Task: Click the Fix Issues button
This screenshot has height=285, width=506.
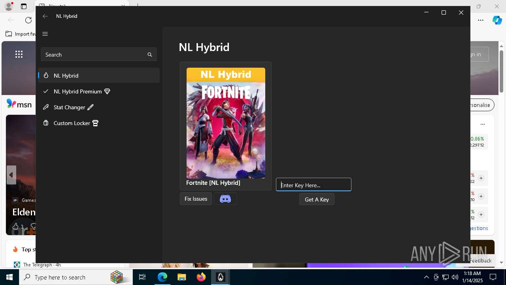Action: click(196, 199)
